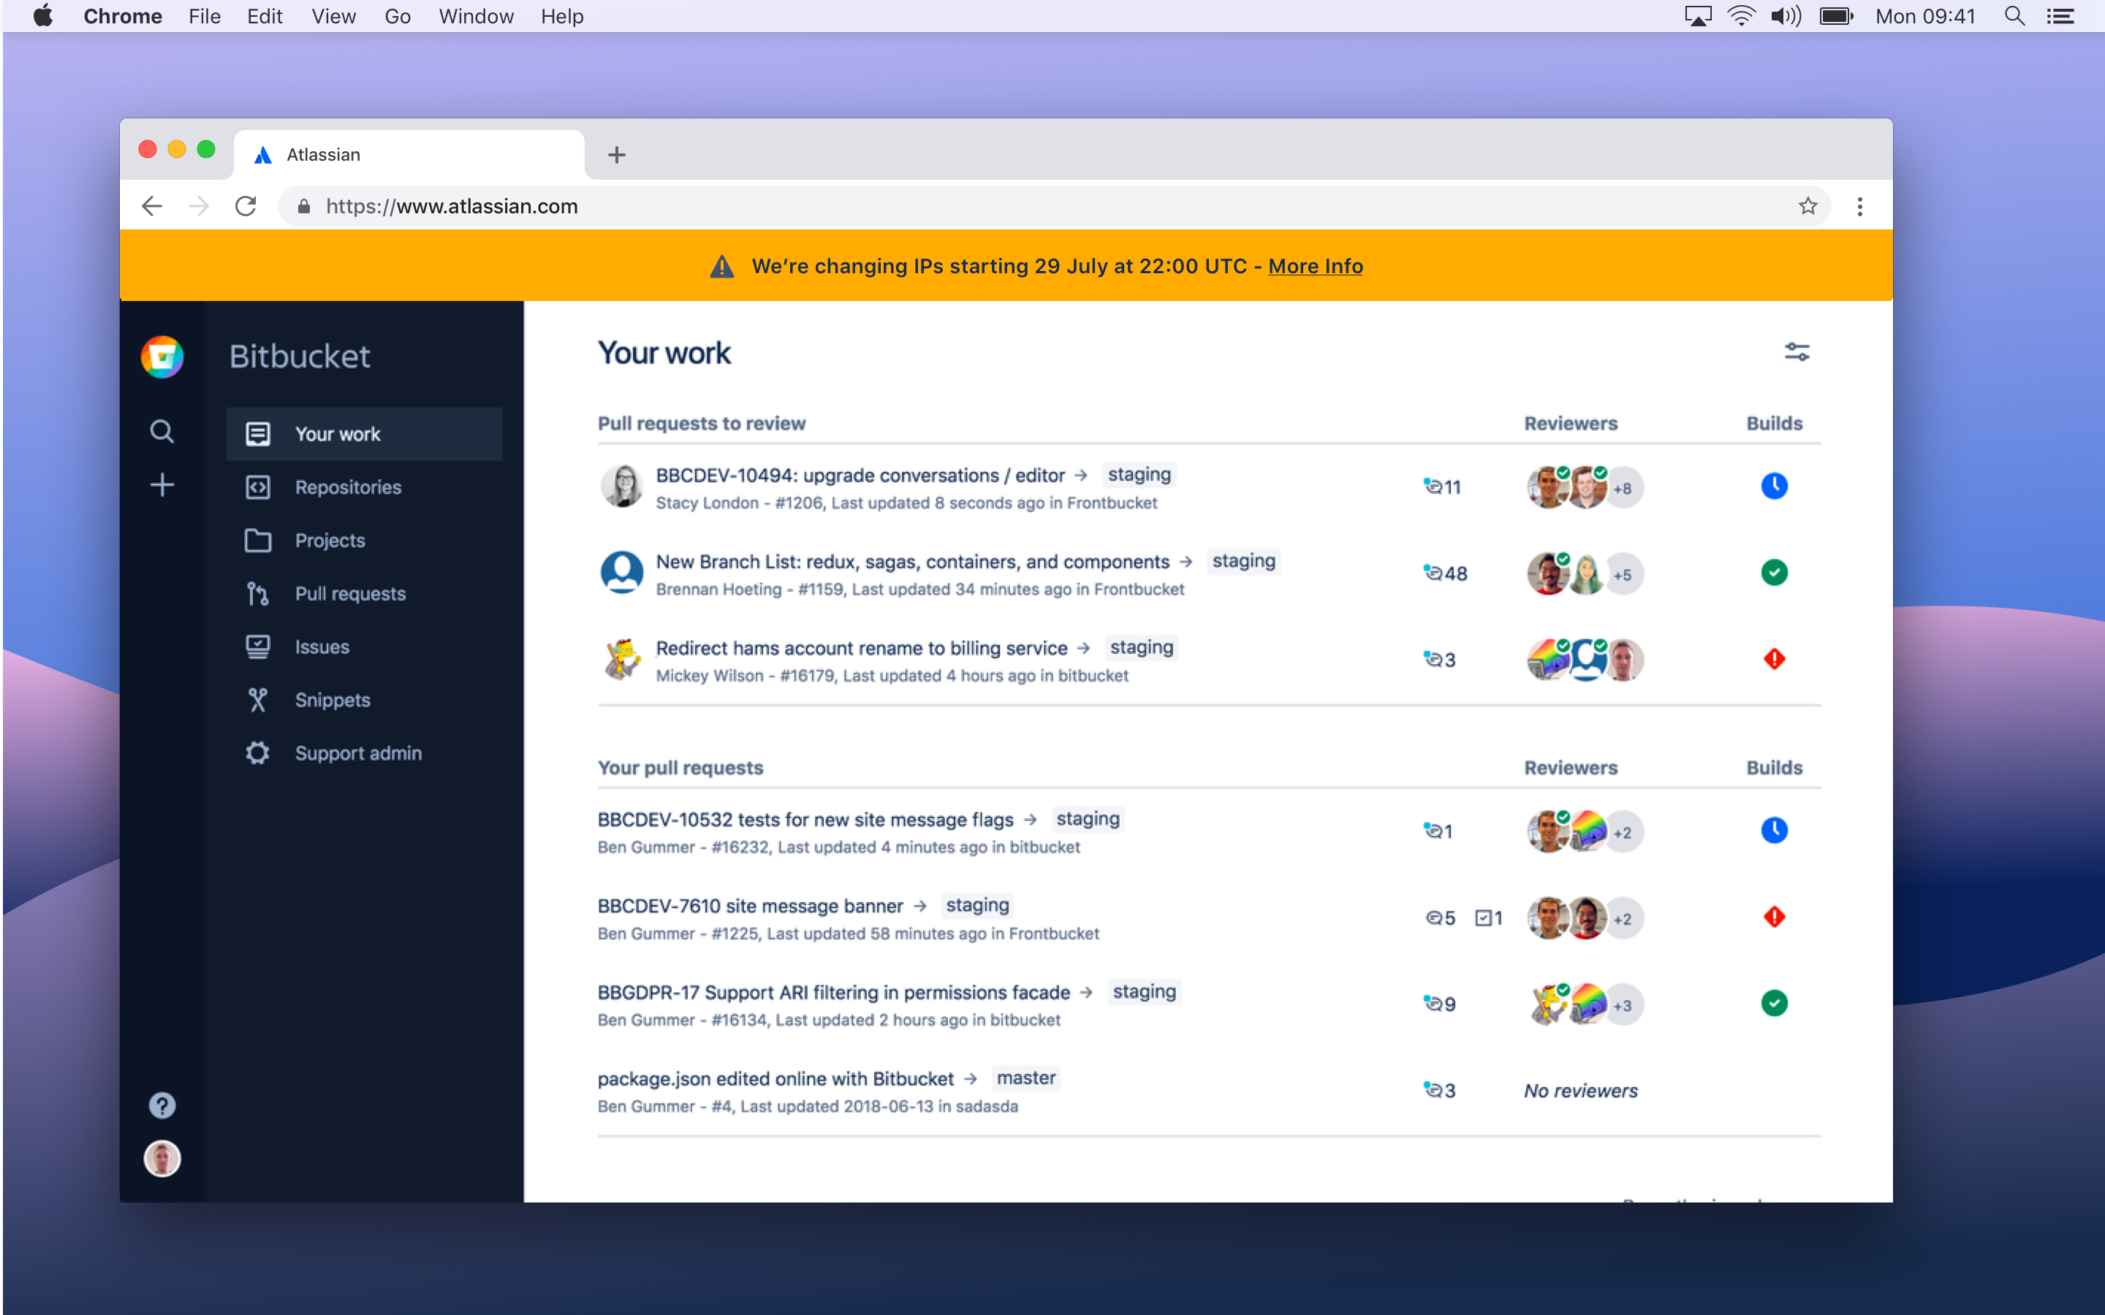The width and height of the screenshot is (2105, 1315).
Task: Open BBCDEV-7610 site message banner pull request
Action: tap(750, 906)
